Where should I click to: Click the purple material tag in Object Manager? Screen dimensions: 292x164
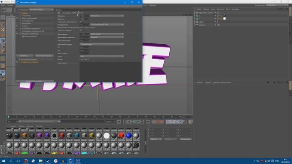(x=224, y=15)
